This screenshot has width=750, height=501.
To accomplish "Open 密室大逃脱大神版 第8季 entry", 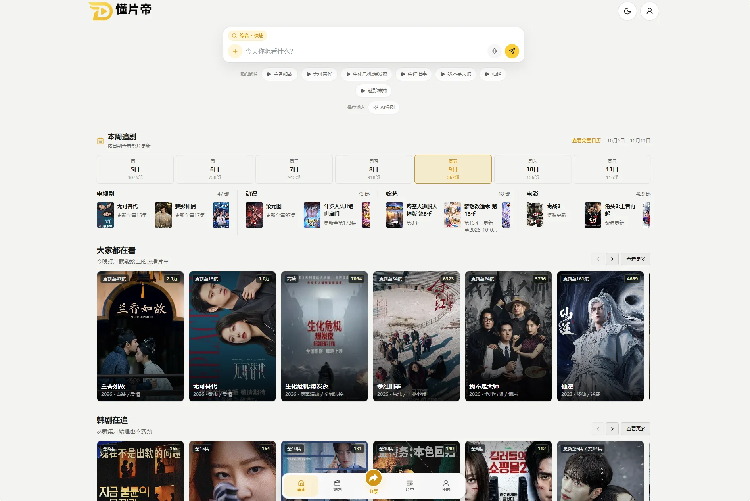I will coord(412,215).
